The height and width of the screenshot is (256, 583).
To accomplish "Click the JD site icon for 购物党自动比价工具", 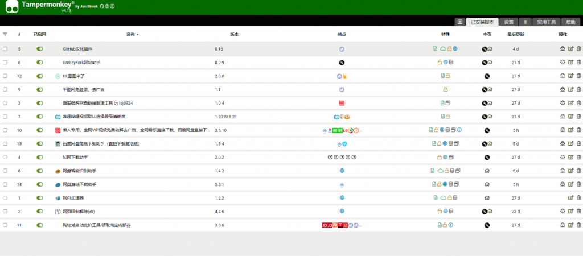I will (324, 225).
